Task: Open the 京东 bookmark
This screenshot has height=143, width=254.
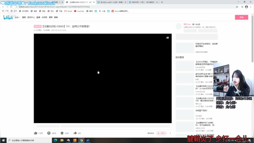Action: click(x=50, y=11)
